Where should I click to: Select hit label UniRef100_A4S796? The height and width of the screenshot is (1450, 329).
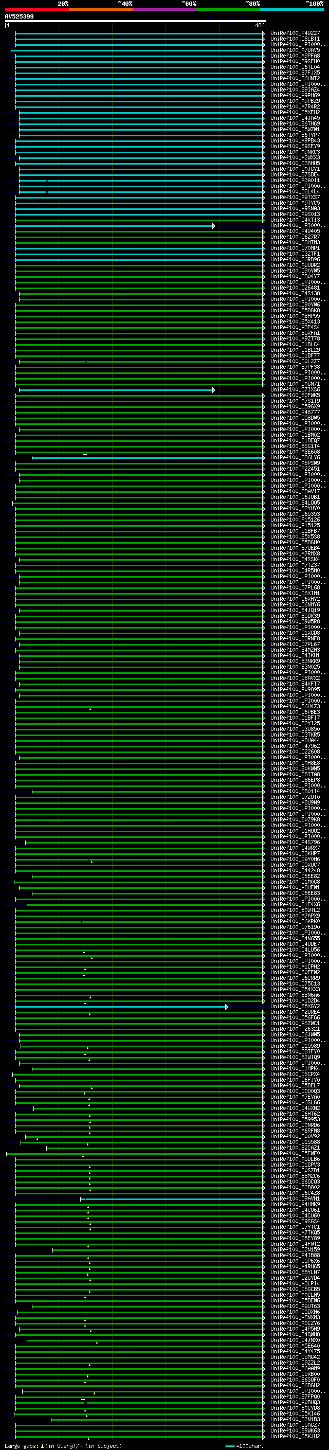[x=295, y=842]
